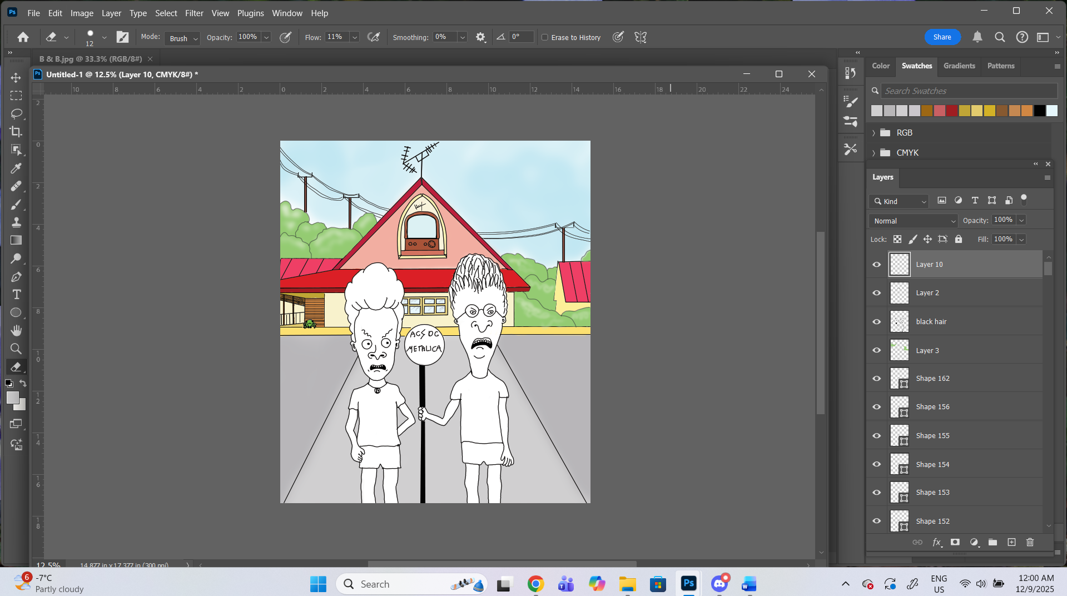Viewport: 1067px width, 596px height.
Task: Select the Lasso tool
Action: 16,113
